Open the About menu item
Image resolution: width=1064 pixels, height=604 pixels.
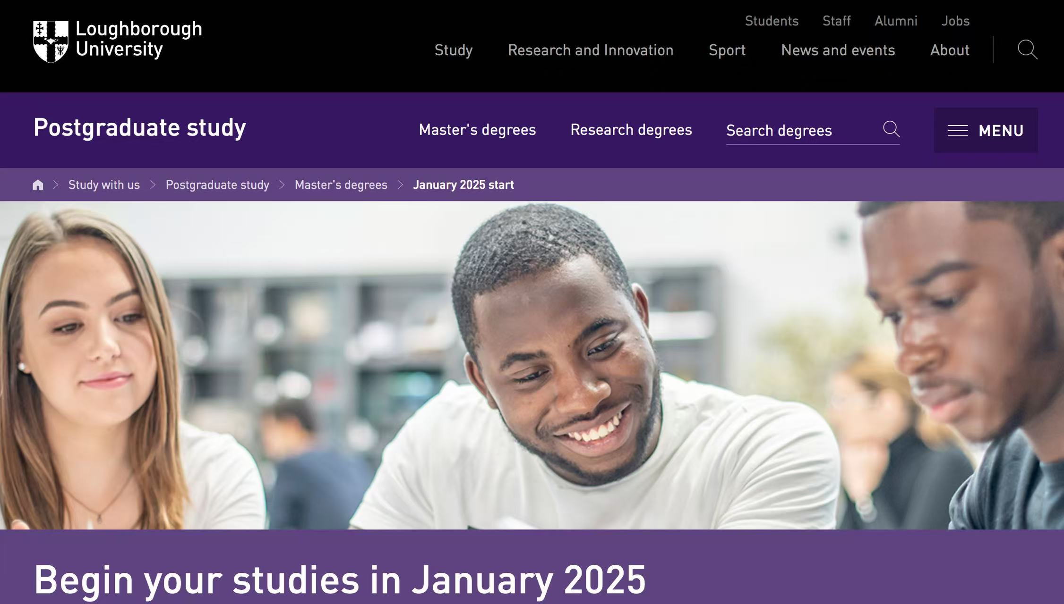950,50
